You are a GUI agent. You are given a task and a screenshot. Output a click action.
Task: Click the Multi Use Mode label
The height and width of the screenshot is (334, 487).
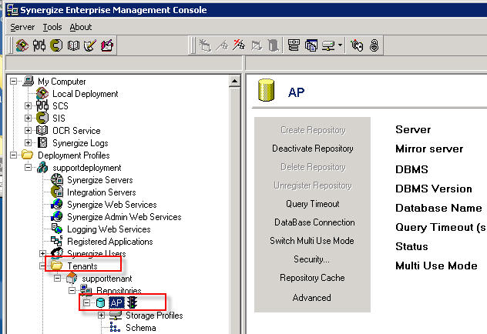pos(436,266)
